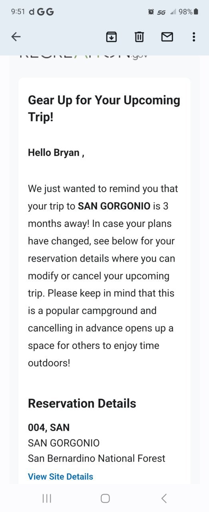Screen dimensions: 209x512
Task: Open the three-dot overflow menu
Action: 194,37
